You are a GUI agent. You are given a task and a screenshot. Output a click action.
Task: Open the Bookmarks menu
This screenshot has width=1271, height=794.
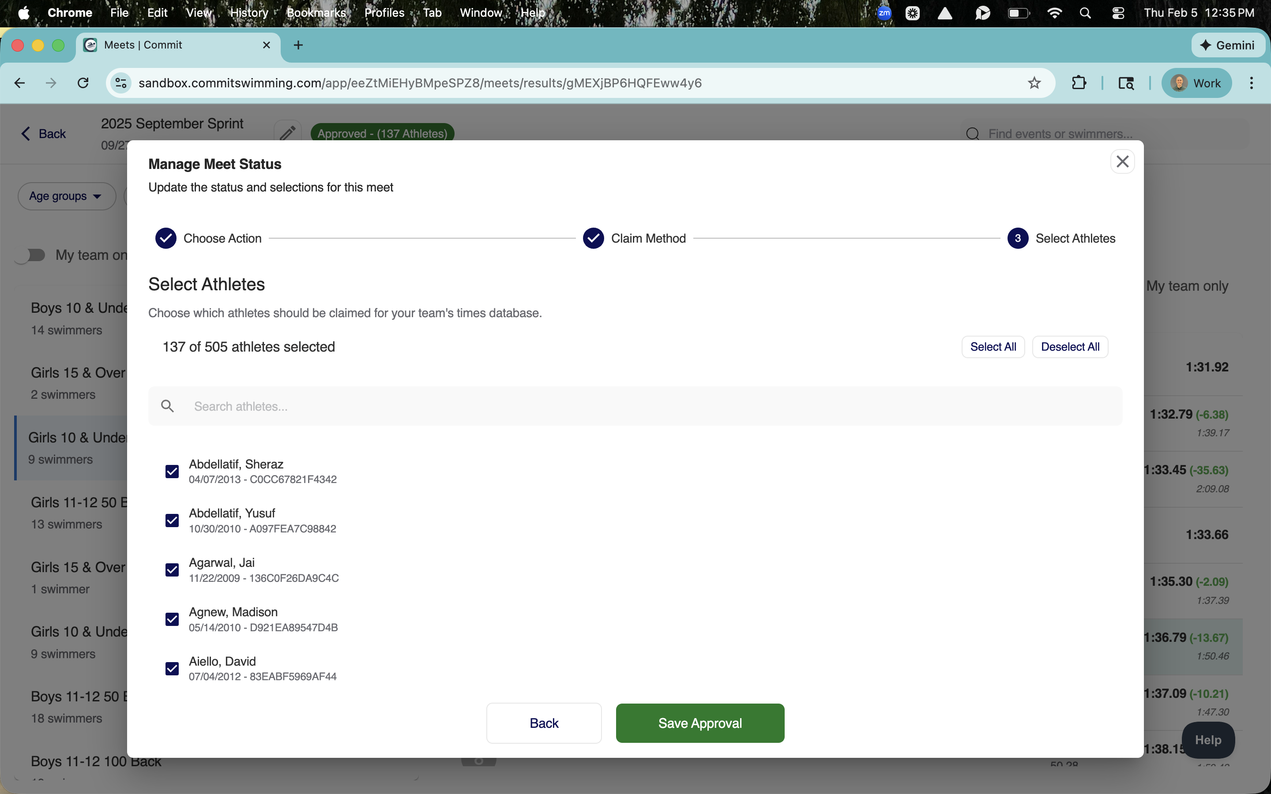[316, 13]
